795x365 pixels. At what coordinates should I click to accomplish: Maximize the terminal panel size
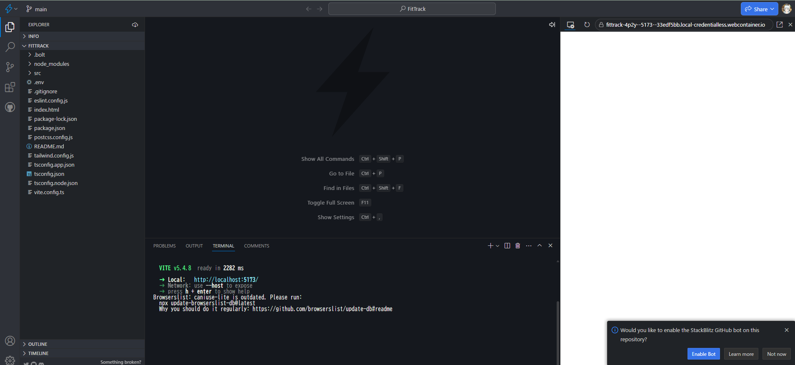540,245
